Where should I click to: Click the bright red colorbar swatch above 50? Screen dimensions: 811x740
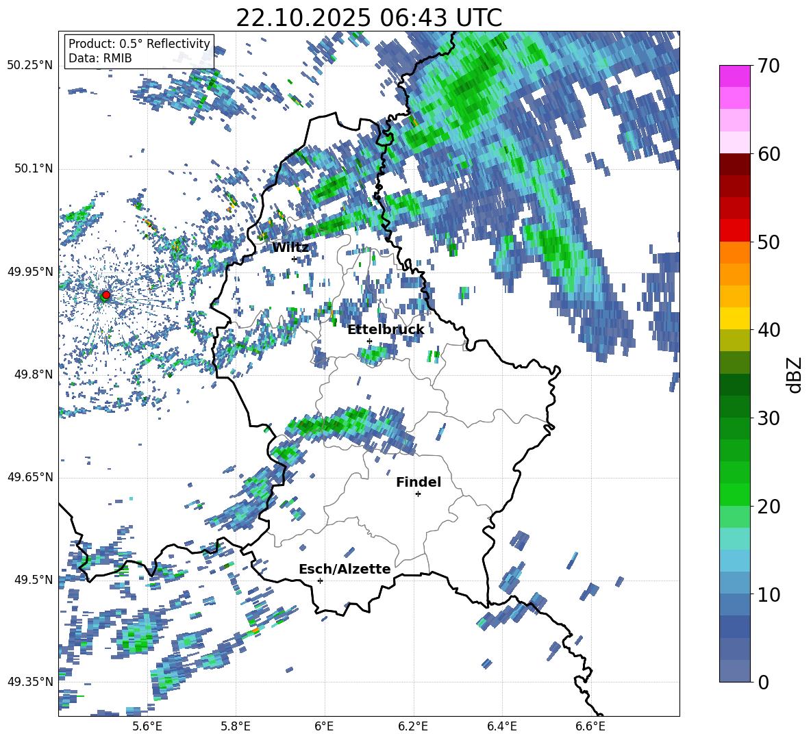click(x=734, y=231)
